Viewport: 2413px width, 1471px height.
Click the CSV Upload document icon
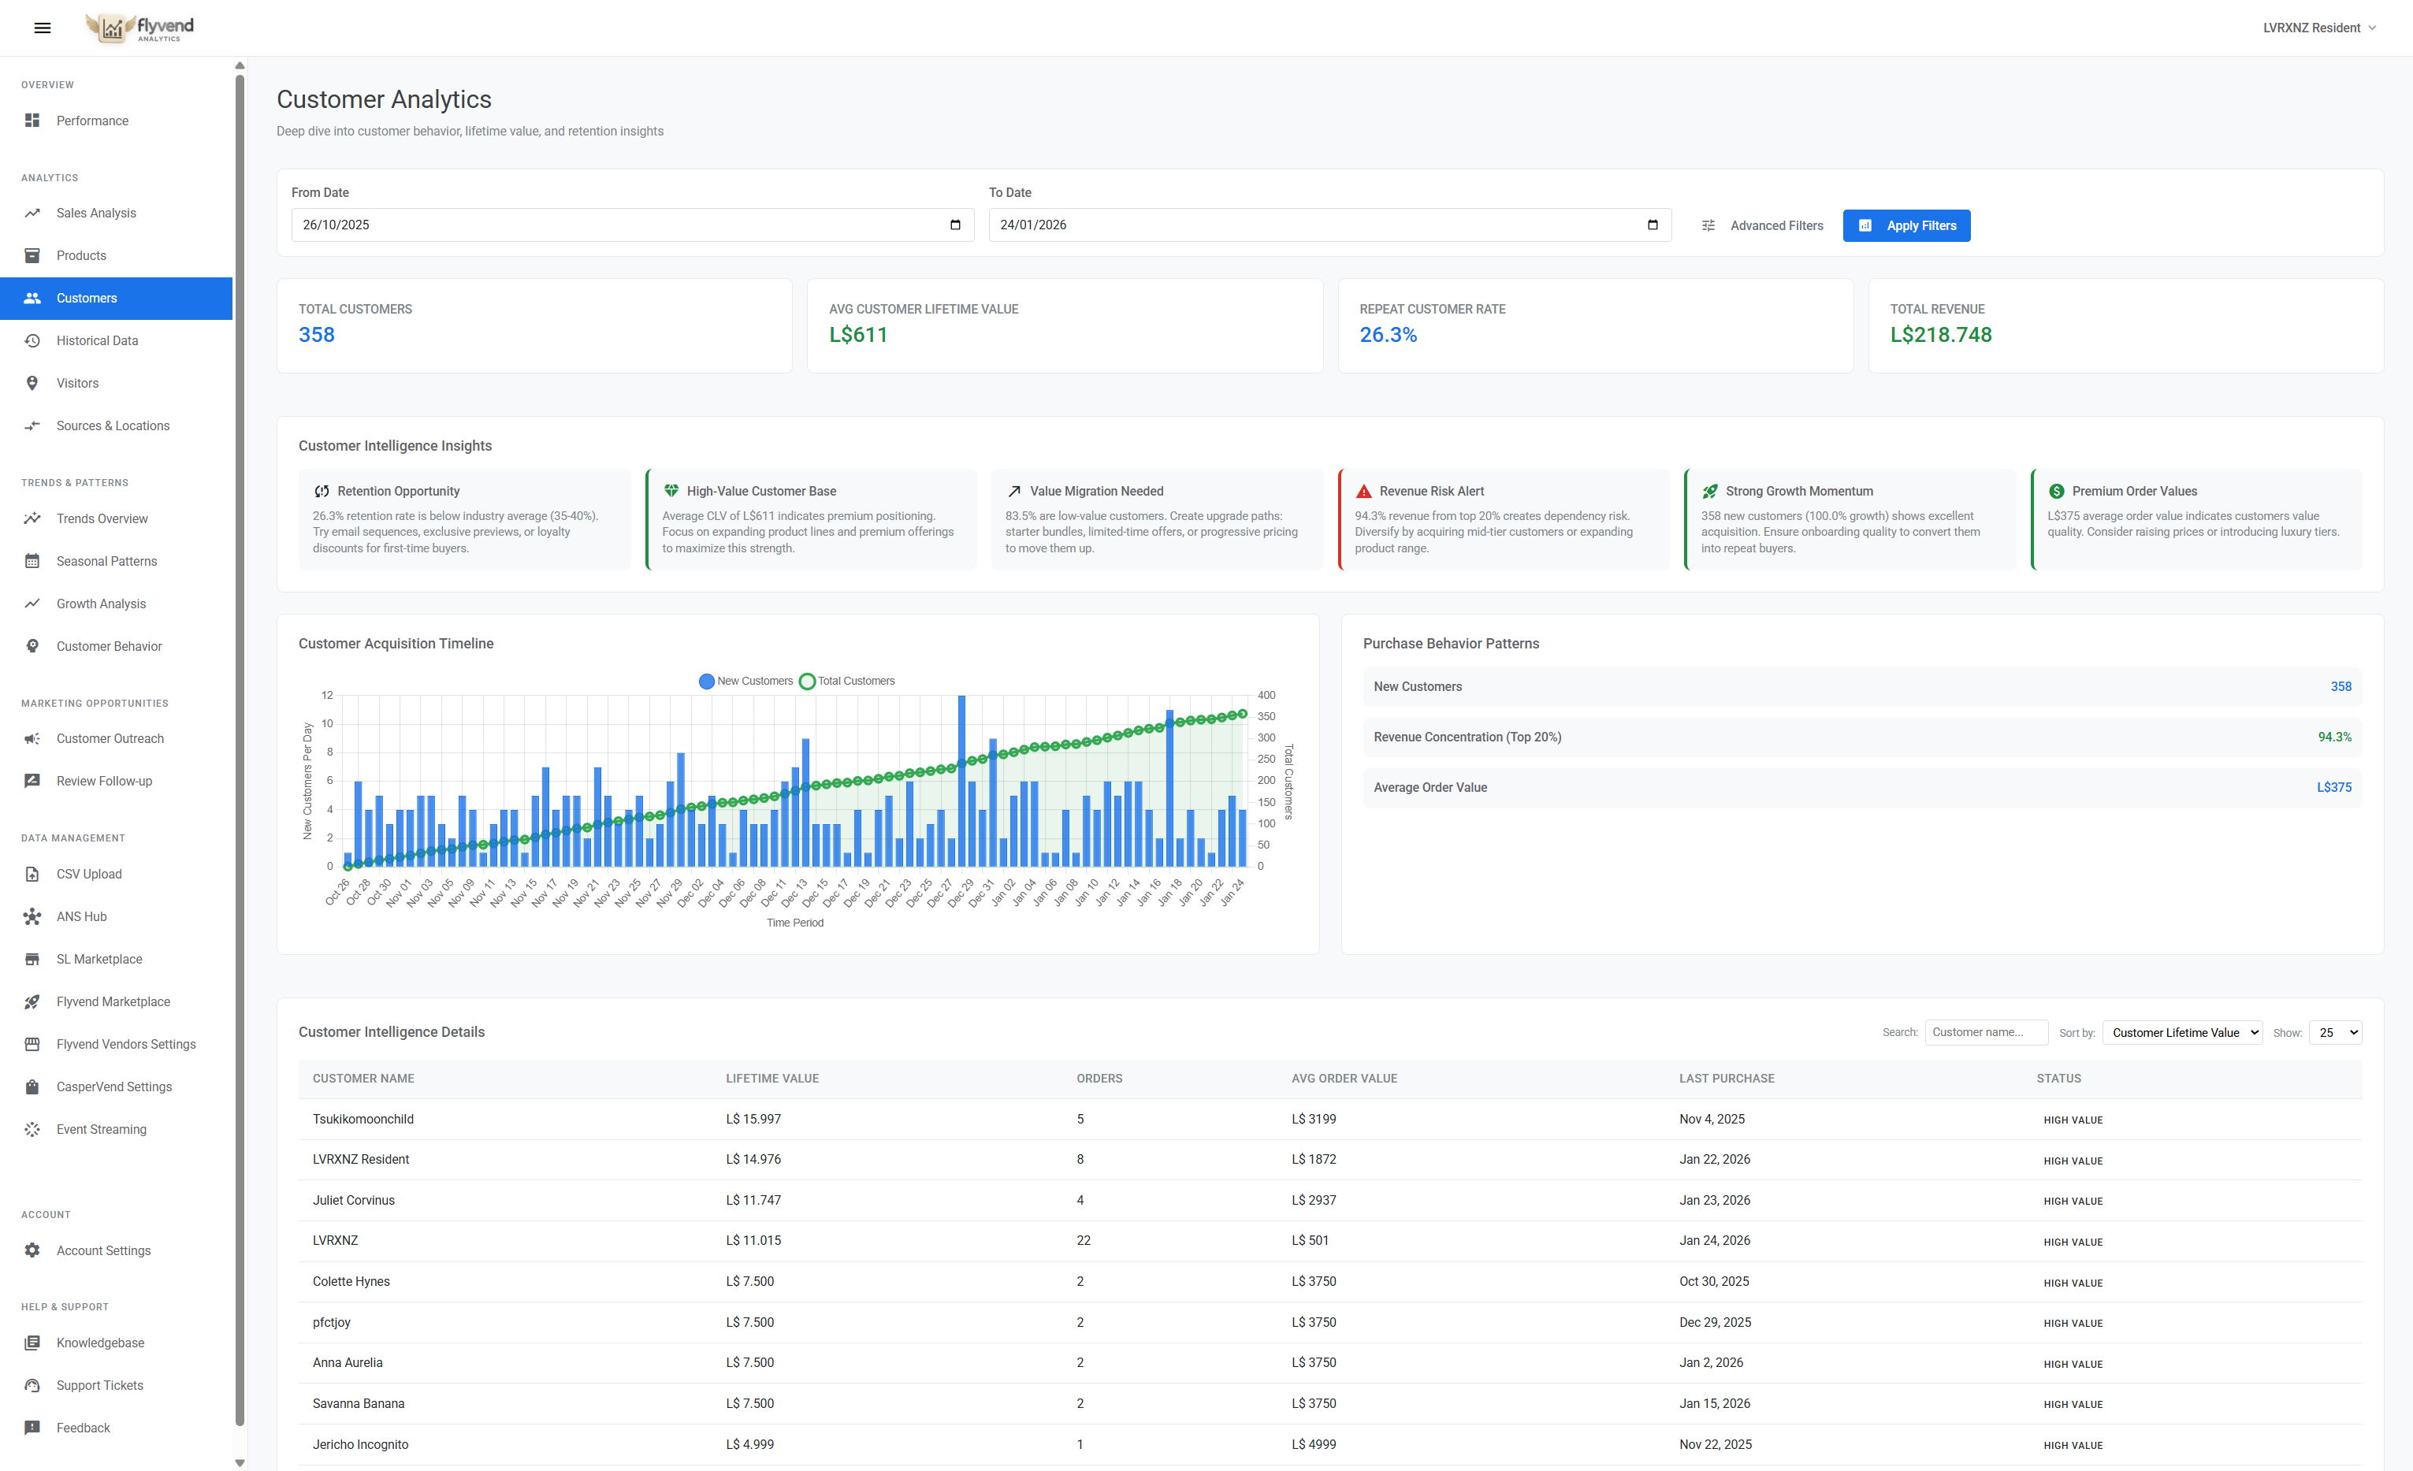coord(32,874)
